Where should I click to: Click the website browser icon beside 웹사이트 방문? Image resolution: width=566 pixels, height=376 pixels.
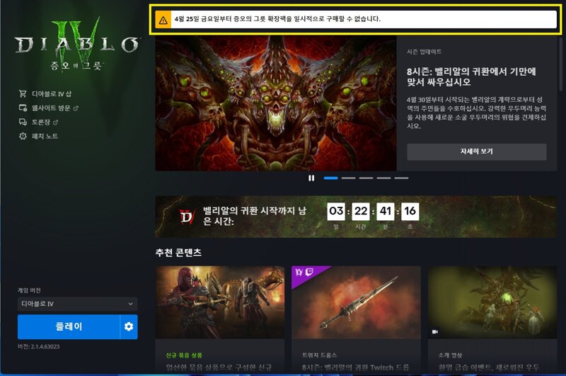pos(23,108)
